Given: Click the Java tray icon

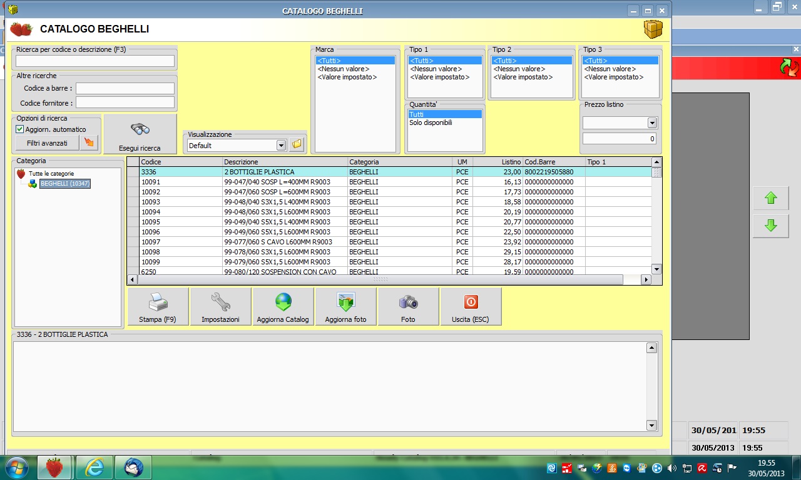Looking at the screenshot, I should point(612,467).
